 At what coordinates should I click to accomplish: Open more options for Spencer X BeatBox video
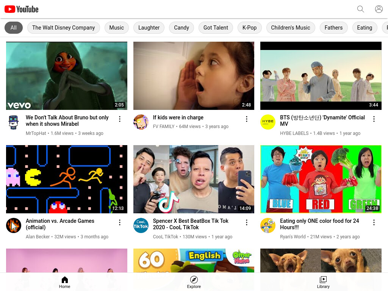tap(246, 222)
